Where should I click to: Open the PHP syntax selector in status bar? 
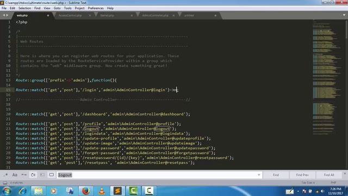pyautogui.click(x=333, y=183)
